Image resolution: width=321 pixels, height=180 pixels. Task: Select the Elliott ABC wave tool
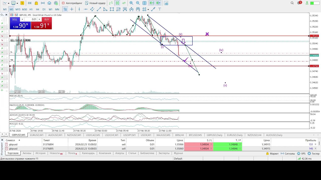[x=131, y=9]
